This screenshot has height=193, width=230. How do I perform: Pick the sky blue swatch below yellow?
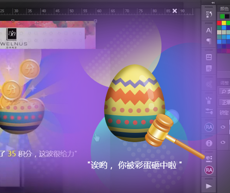[x=224, y=28]
